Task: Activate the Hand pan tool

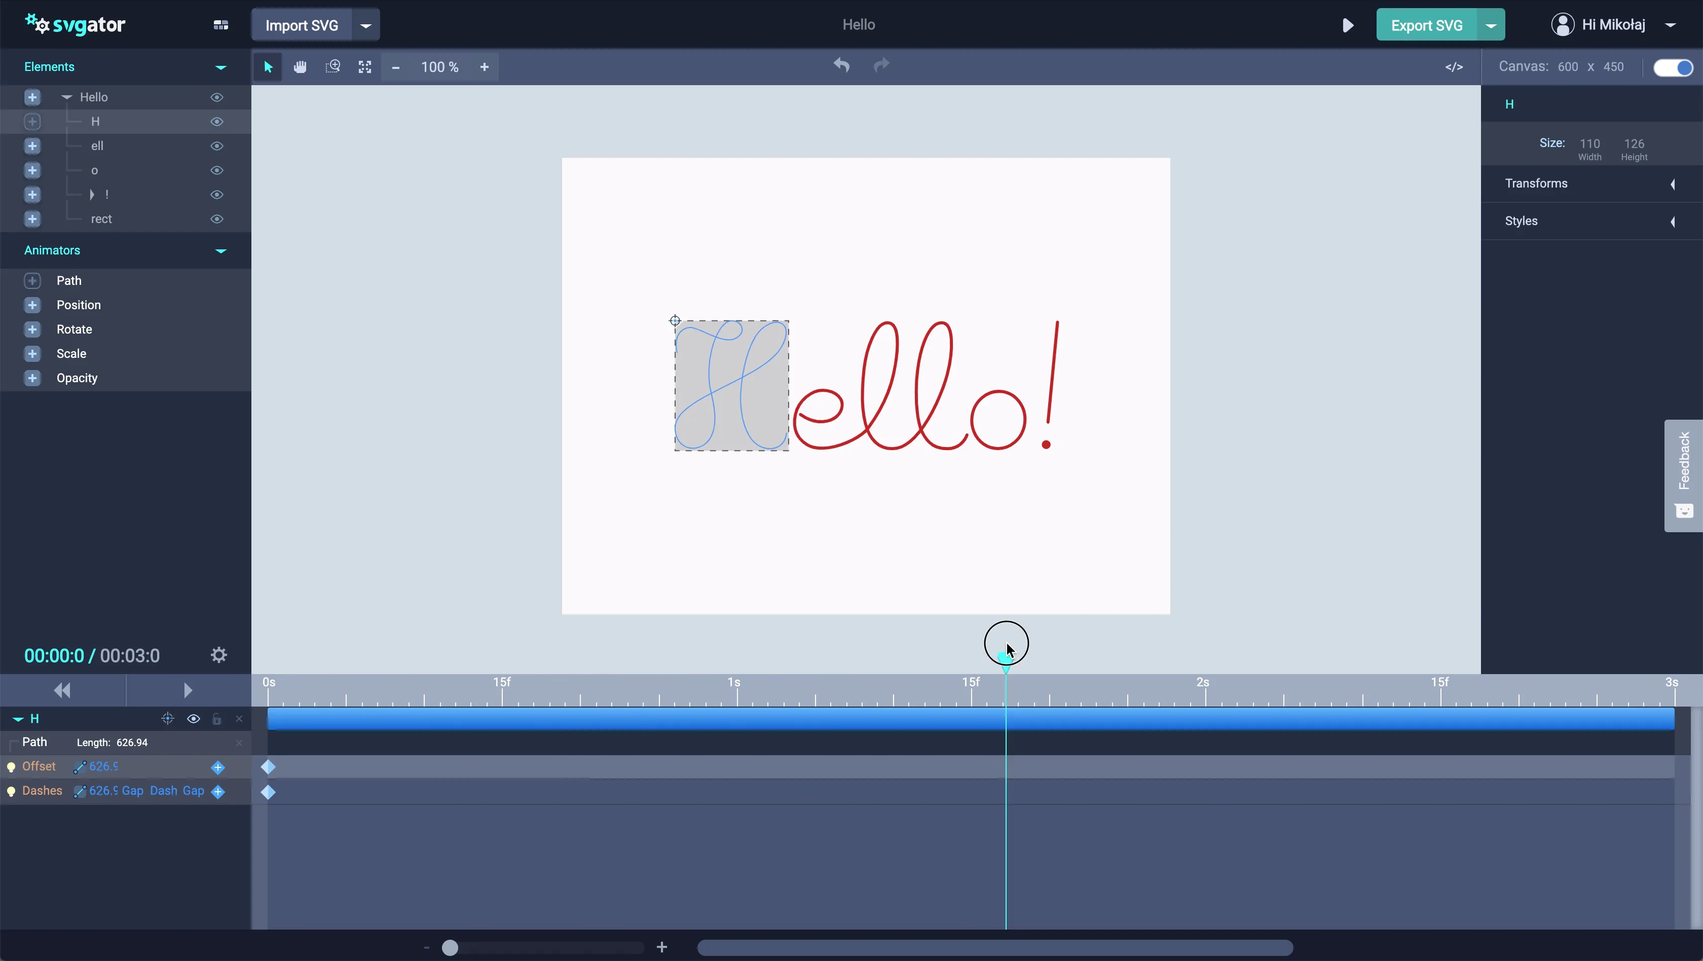Action: 300,67
